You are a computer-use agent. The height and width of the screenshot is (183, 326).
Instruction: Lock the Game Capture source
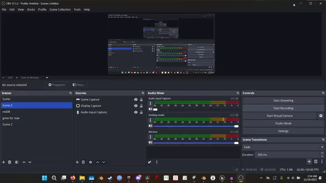tap(141, 99)
